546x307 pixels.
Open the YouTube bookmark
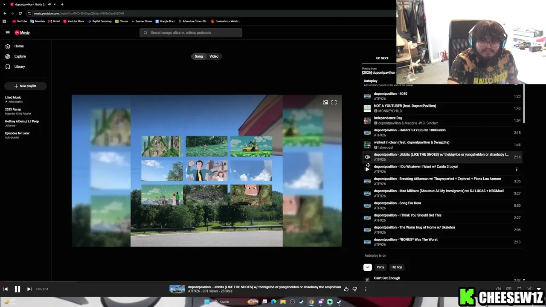click(x=20, y=21)
